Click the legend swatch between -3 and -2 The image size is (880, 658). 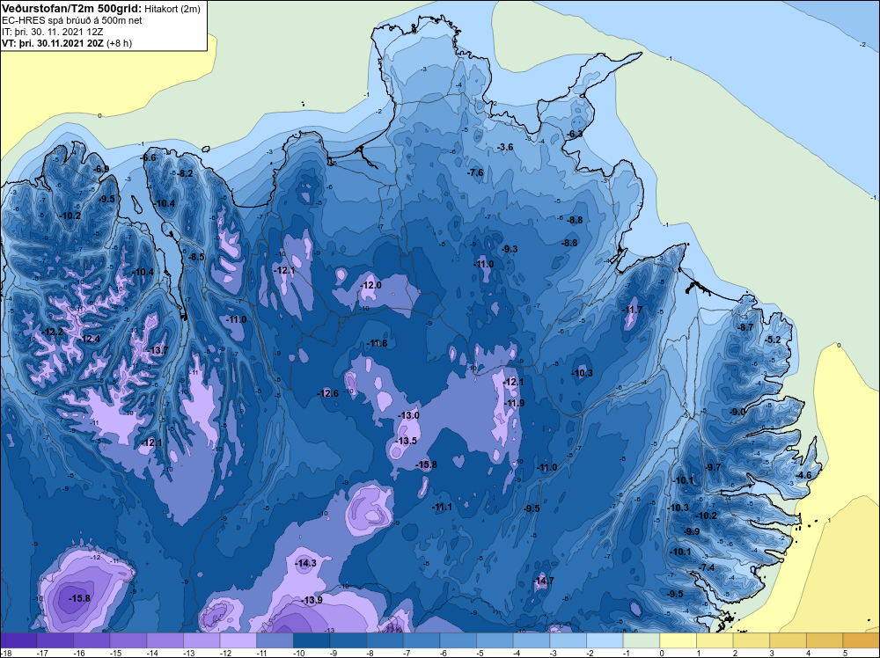point(568,640)
